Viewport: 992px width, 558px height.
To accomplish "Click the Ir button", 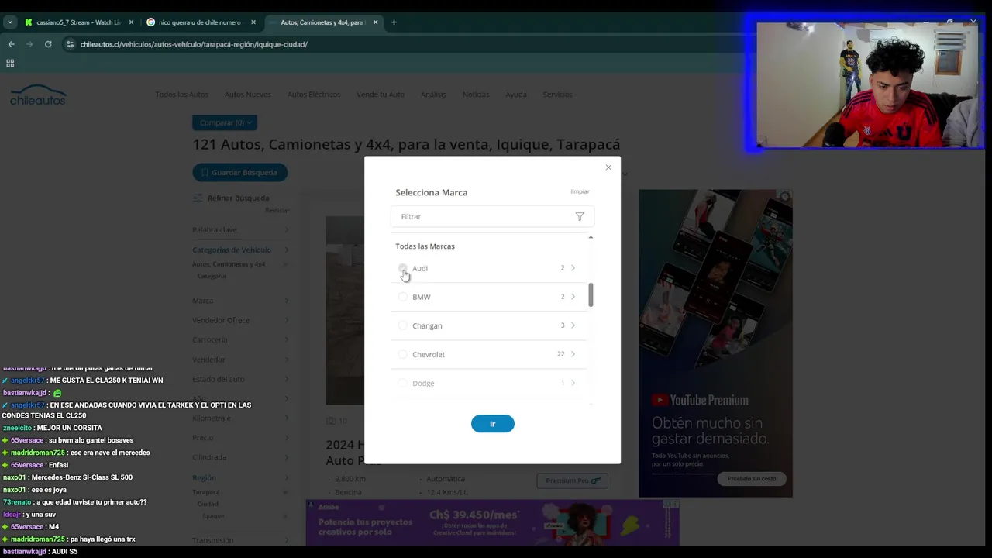I will point(492,424).
